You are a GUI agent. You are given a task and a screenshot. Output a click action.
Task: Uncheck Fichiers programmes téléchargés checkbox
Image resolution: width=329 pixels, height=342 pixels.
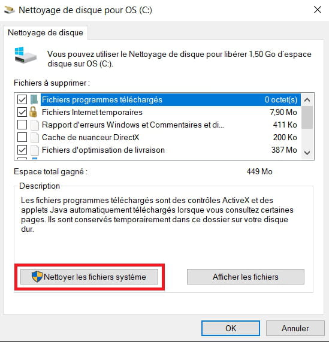22,99
